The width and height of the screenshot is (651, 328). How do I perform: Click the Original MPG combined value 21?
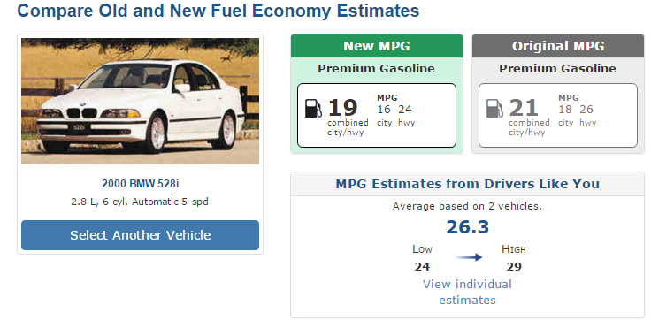[524, 108]
